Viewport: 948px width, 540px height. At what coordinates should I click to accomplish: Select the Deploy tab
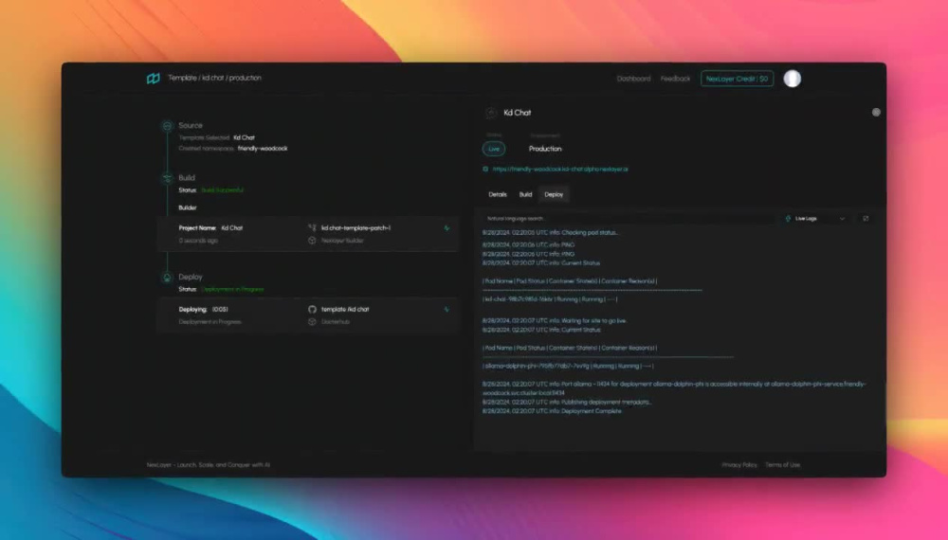554,194
